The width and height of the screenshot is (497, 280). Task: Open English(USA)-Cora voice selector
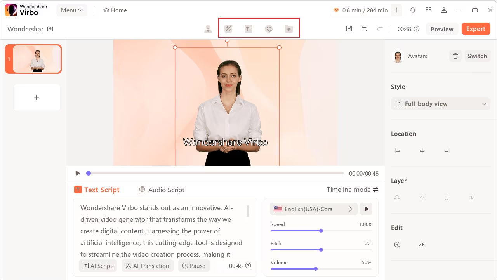click(313, 209)
